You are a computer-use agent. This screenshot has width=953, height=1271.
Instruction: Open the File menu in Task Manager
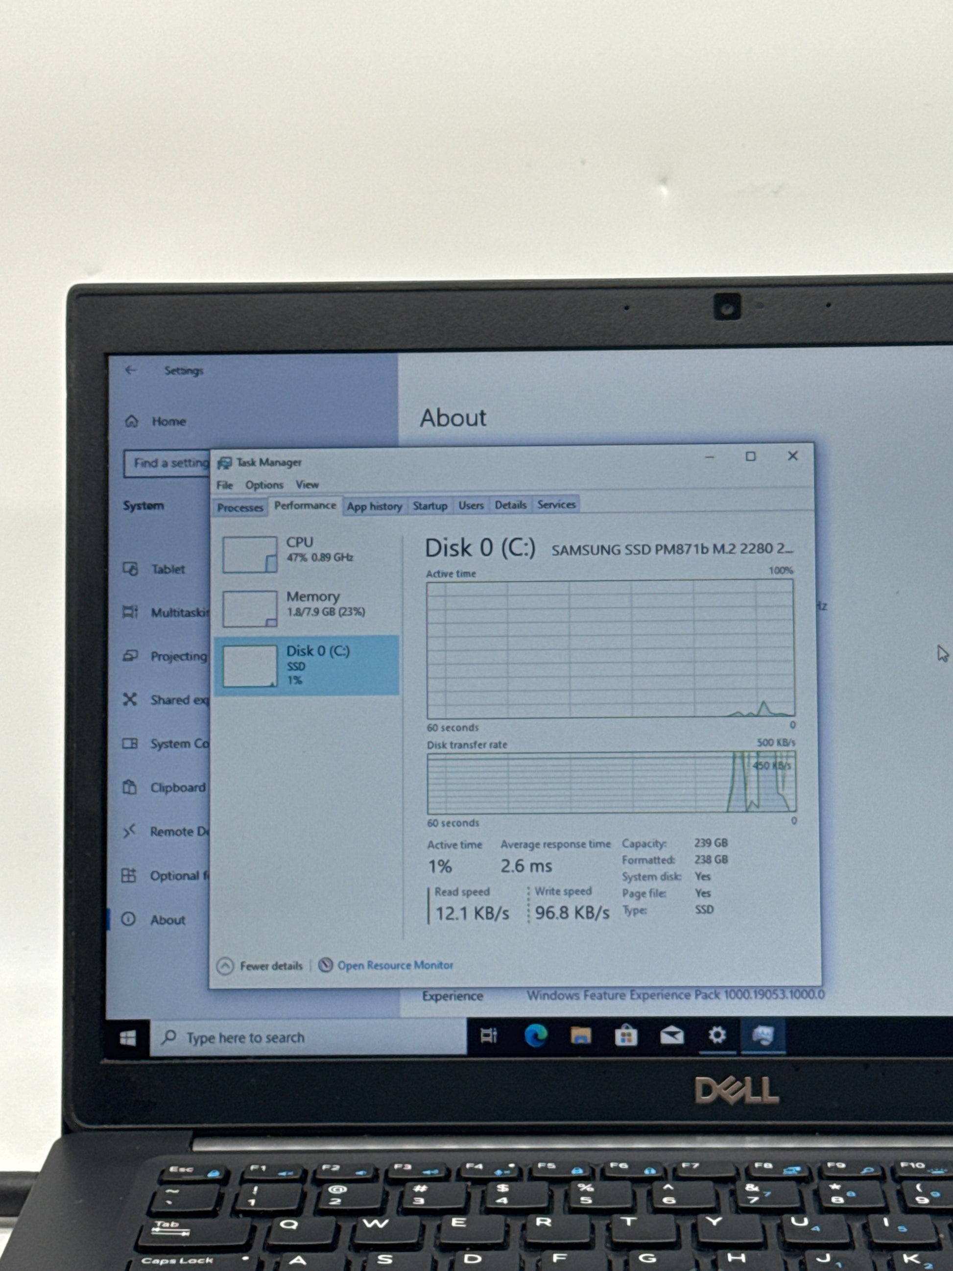225,485
